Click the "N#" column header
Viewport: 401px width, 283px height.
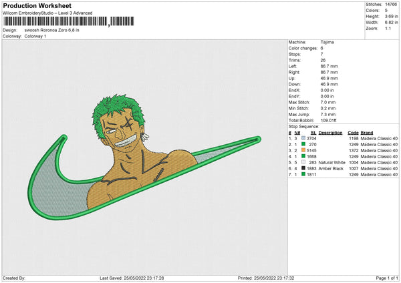[x=297, y=133]
